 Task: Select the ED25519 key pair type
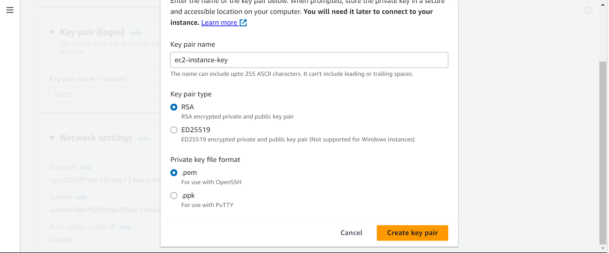[174, 130]
